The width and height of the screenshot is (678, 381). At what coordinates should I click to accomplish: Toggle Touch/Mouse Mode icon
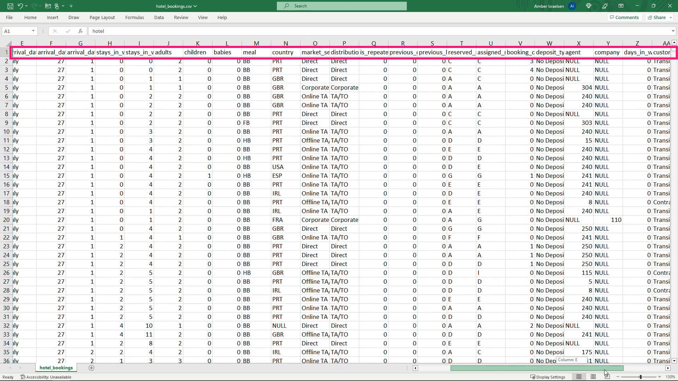(x=57, y=6)
